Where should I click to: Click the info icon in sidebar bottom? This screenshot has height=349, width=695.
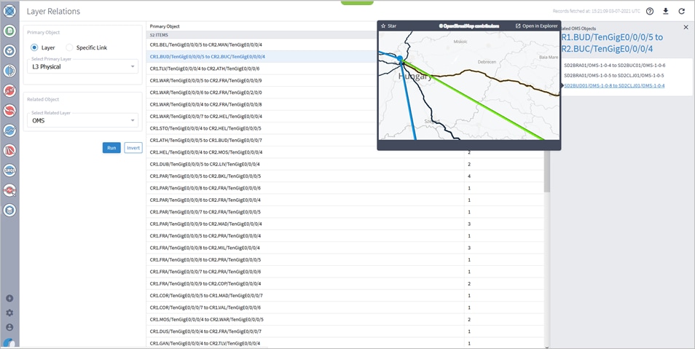(9, 299)
